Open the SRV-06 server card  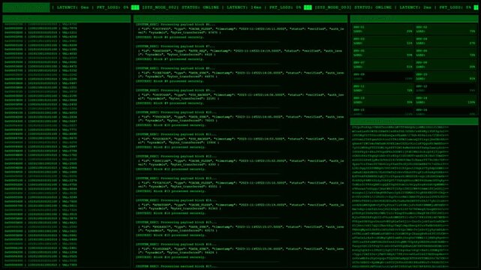446,53
